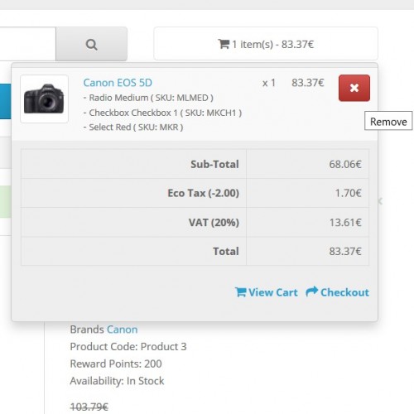Click the item price 83.37€ beside quantity
The image size is (414, 414).
click(308, 83)
